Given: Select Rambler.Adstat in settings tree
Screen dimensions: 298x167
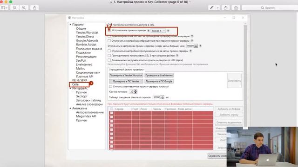Looking at the screenshot, I should coord(86,45).
